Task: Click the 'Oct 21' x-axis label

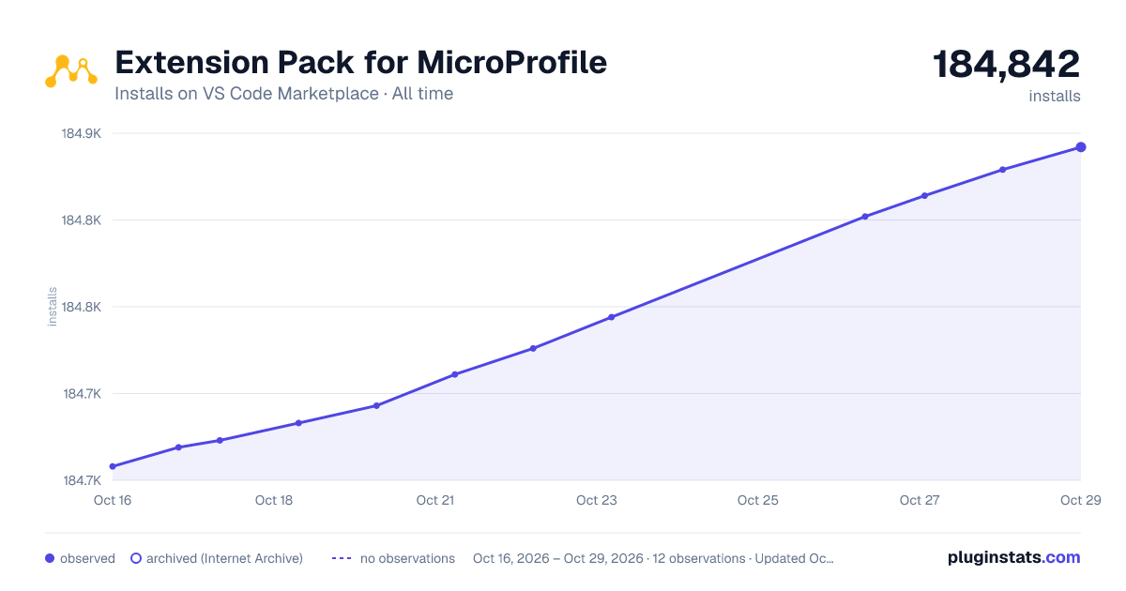Action: [x=435, y=500]
